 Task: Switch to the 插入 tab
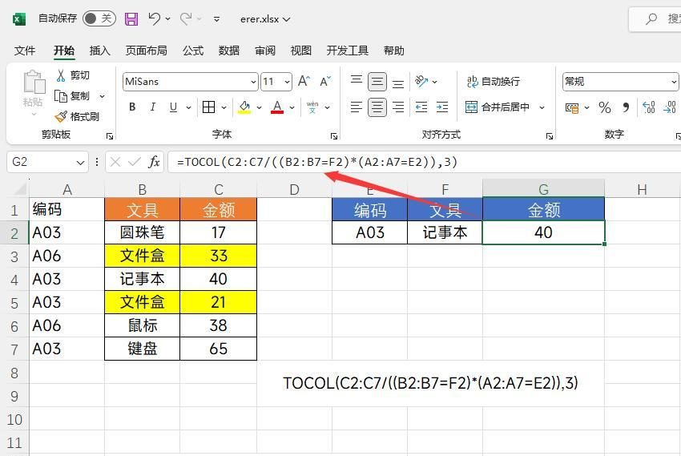pyautogui.click(x=100, y=50)
